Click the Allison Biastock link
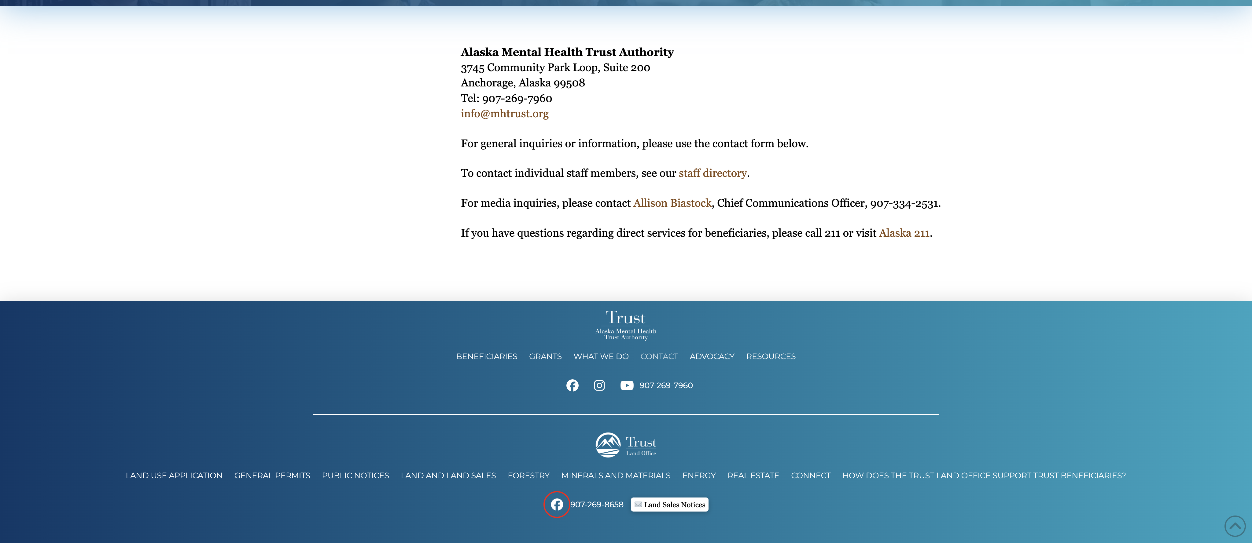 (x=672, y=203)
